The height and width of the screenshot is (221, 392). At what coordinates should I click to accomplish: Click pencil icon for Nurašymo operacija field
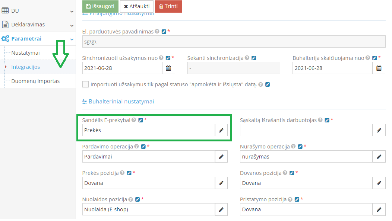coord(379,157)
